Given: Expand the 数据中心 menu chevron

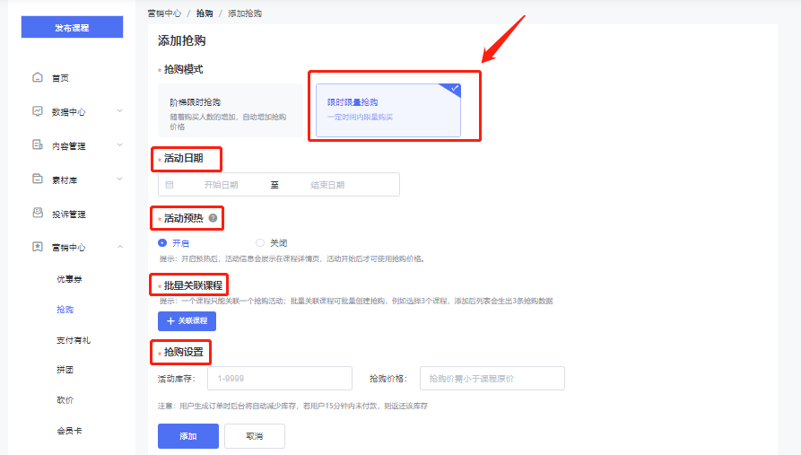Looking at the screenshot, I should pyautogui.click(x=120, y=112).
